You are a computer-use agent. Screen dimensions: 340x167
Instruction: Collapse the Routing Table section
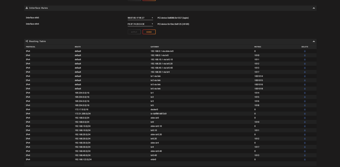(313, 41)
